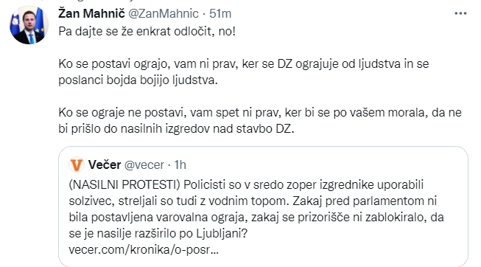Click the "Pa dajte se že enkrat odločit" line
Screen dimensions: 481x267
[147, 31]
